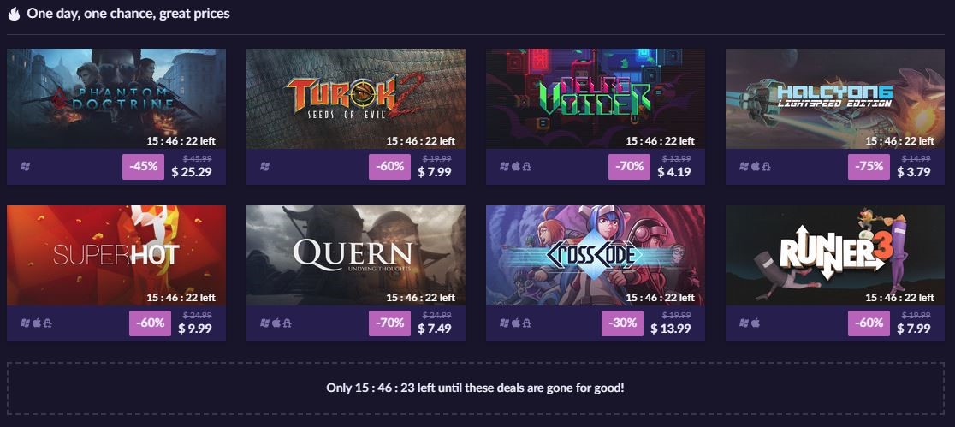Select the SUPERHOT game artwork

point(116,255)
